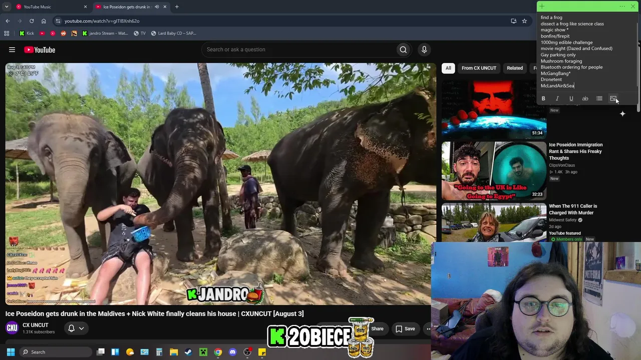Start voice search with the microphone
The width and height of the screenshot is (641, 360).
tap(424, 49)
